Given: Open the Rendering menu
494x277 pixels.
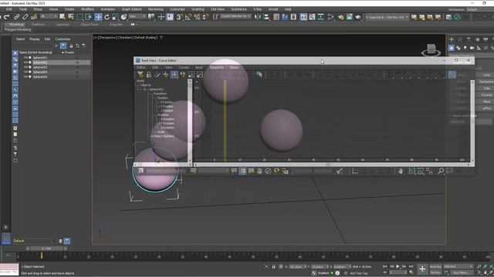Looking at the screenshot, I should 155,9.
